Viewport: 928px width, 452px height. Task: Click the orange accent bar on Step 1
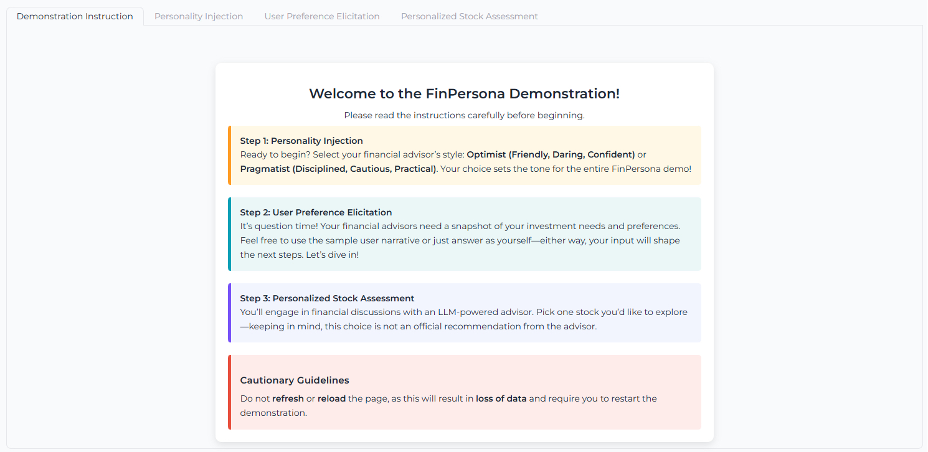(229, 155)
